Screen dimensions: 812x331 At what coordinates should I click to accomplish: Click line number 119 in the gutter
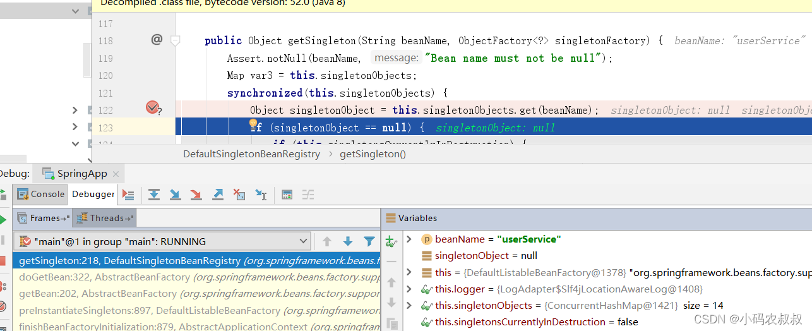pos(105,58)
